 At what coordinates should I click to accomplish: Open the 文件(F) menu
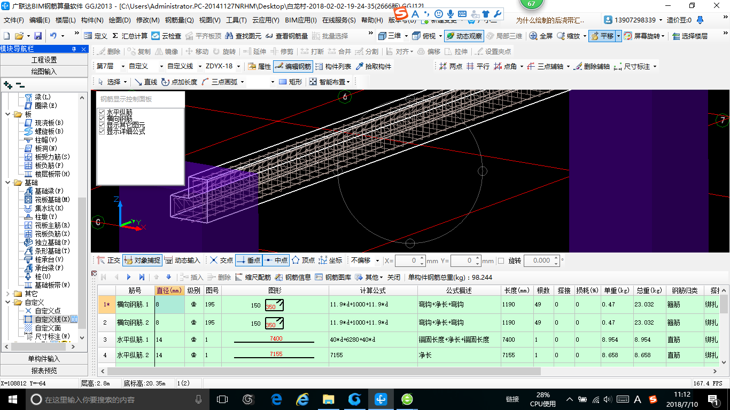(x=14, y=20)
